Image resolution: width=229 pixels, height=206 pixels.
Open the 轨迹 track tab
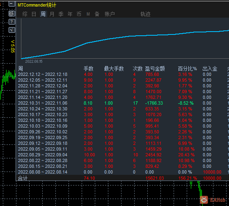145,14
